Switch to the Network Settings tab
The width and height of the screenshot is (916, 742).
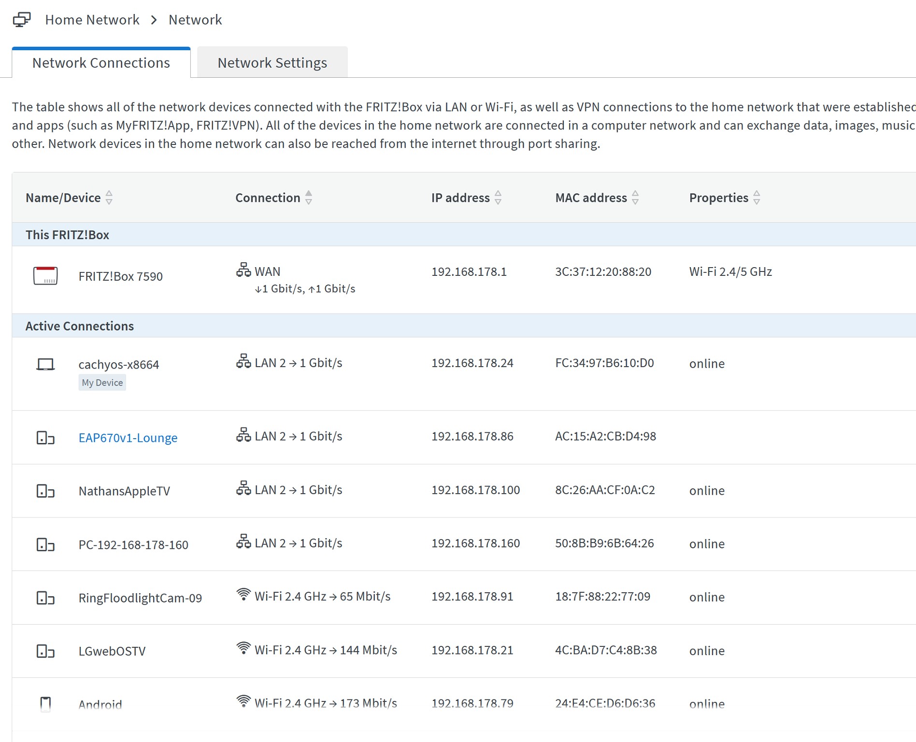(272, 63)
